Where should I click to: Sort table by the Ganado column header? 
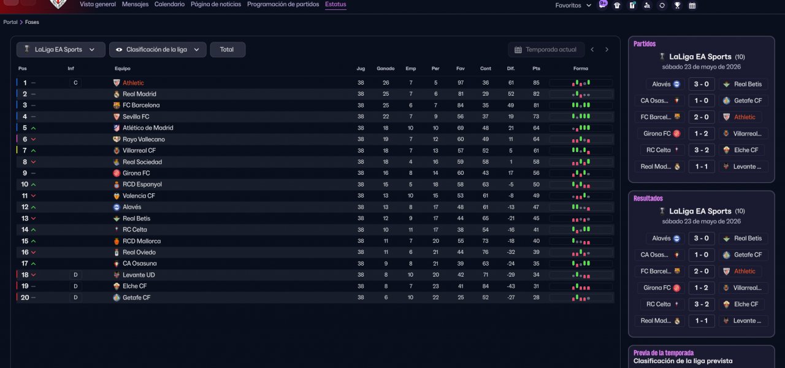point(386,69)
